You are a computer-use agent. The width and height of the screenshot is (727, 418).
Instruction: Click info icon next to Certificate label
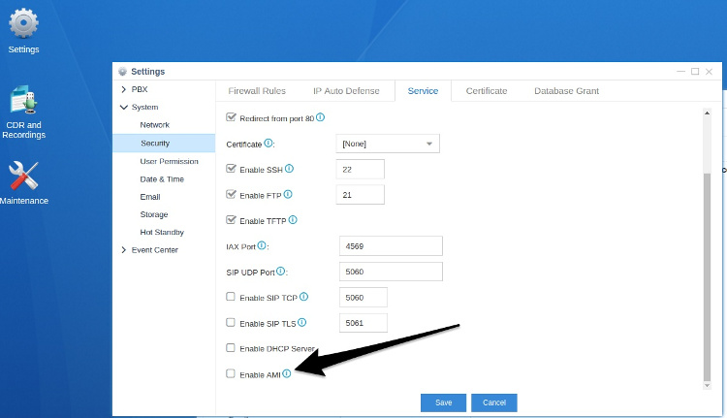(x=269, y=143)
